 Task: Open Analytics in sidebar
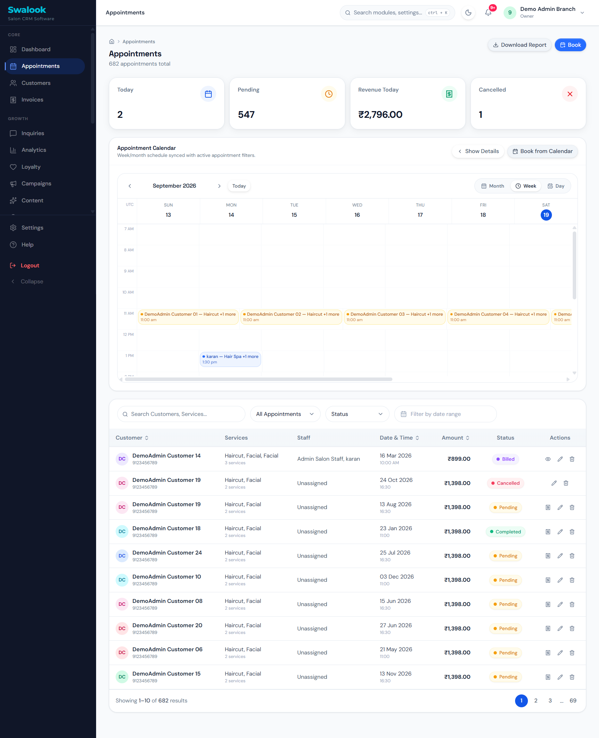pos(45,150)
